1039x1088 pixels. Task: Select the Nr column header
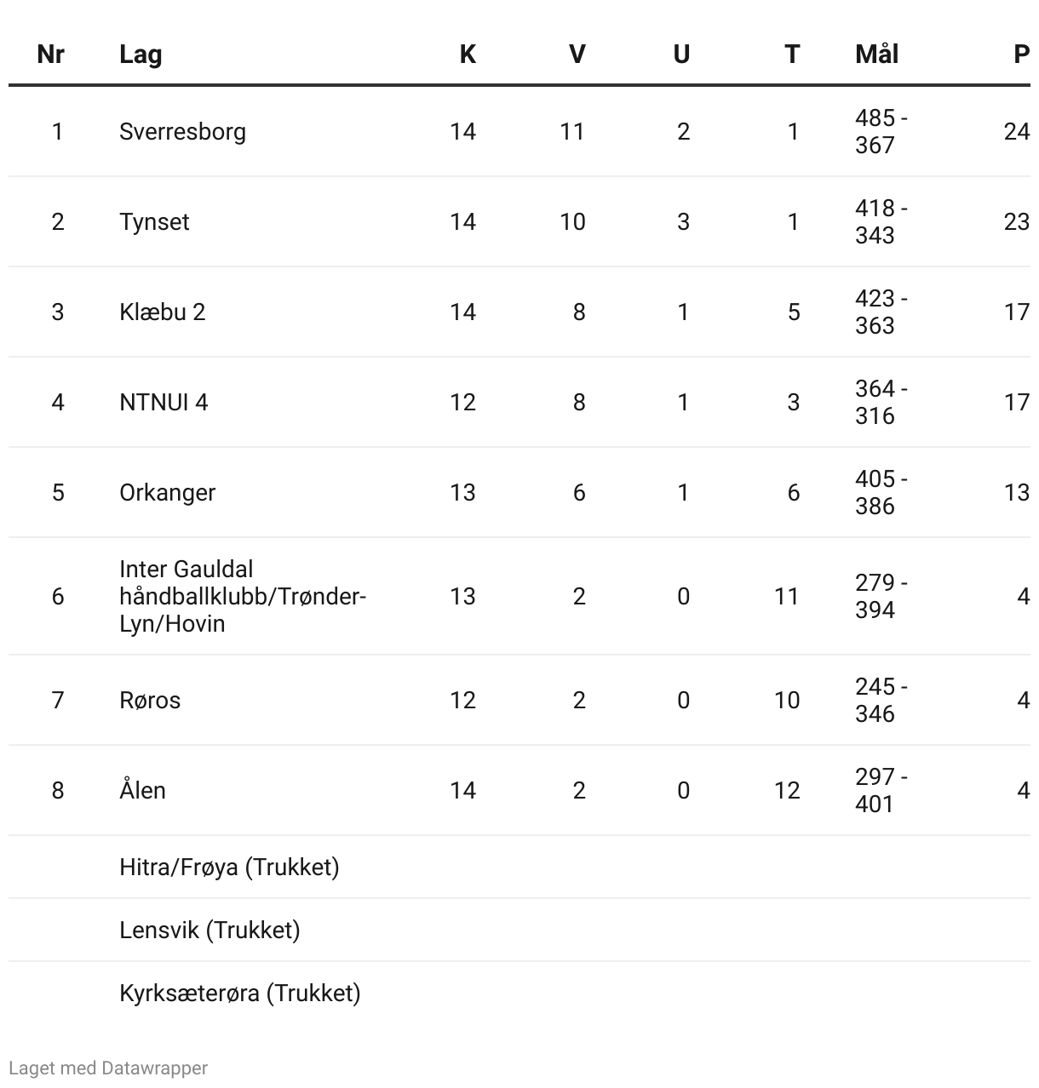point(51,54)
